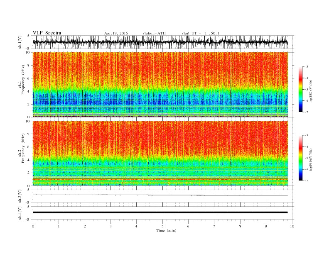Select the "ch.3(V)" axis label
This screenshot has width=329, height=254.
pos(20,196)
